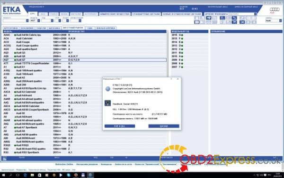This screenshot has width=284, height=178.
Task: Open the INFOLINE tab
Action: pyautogui.click(x=76, y=14)
